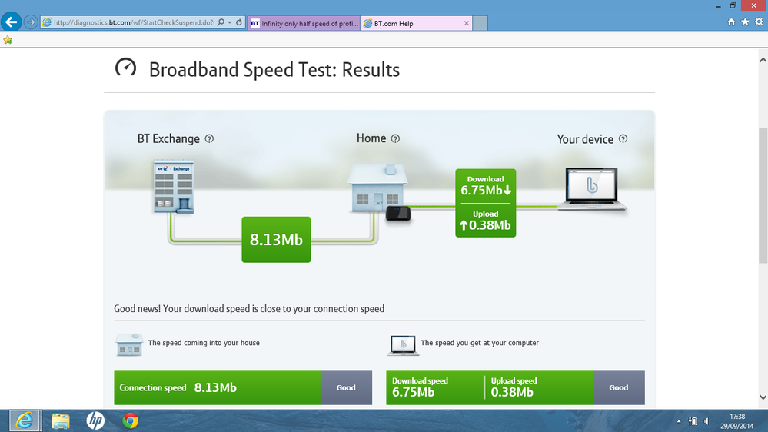Image resolution: width=768 pixels, height=432 pixels.
Task: Click the Broadband Speed Test Results heading
Action: click(x=274, y=69)
